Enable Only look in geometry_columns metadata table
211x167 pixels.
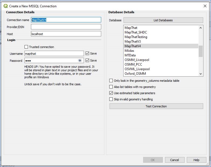[111, 80]
